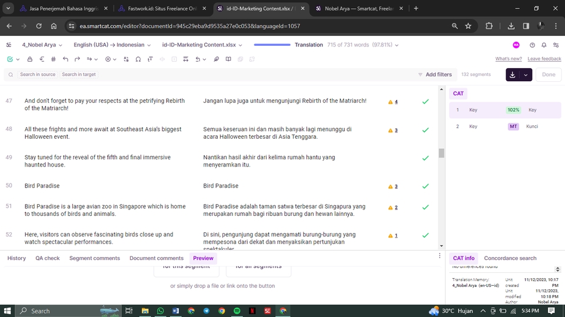
Task: Expand the Translation progress dropdown arrow
Action: click(397, 45)
